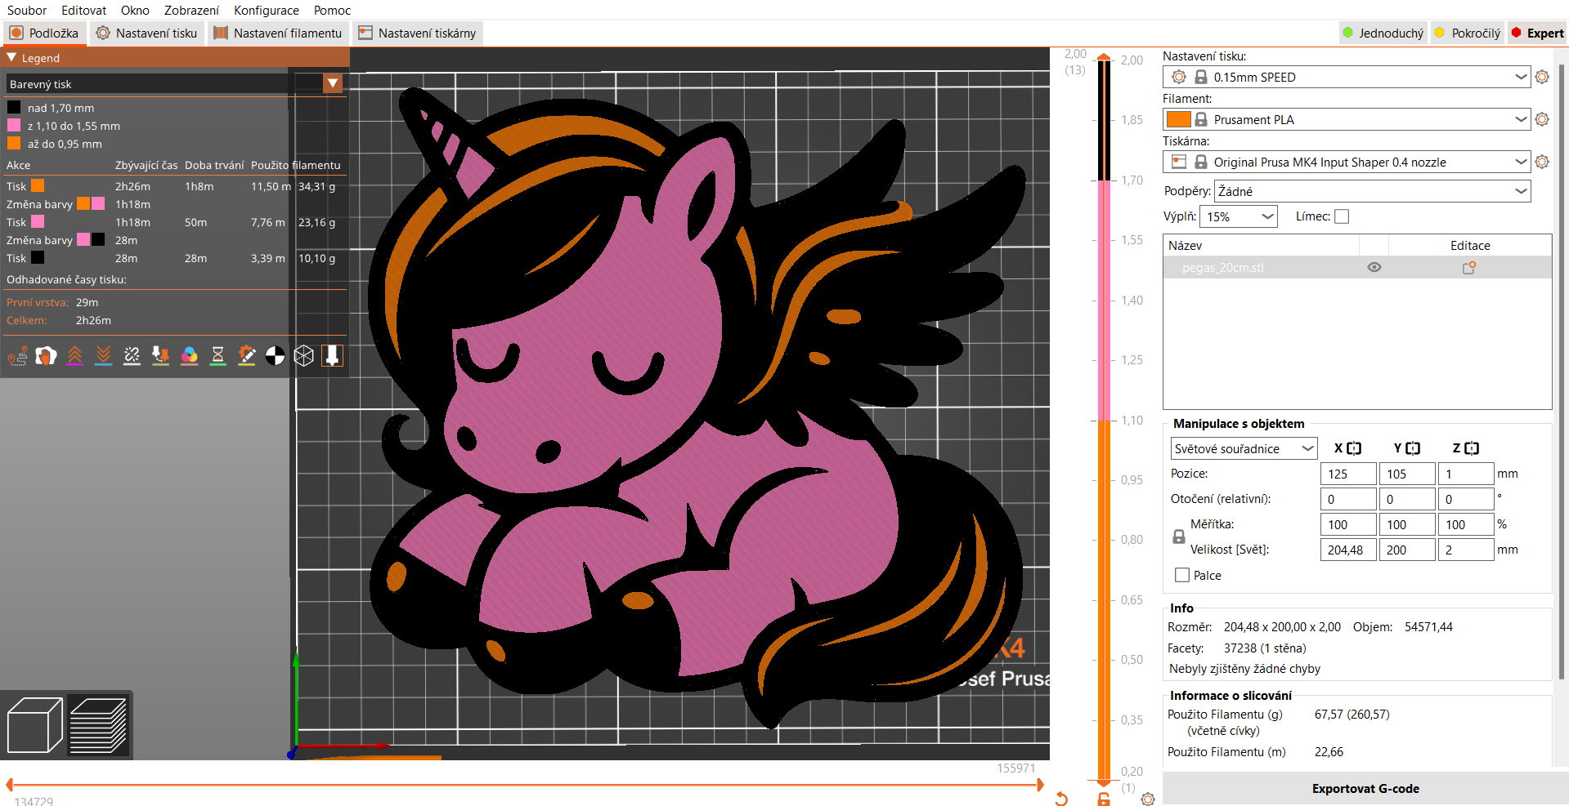
Task: Switch to Nastavení tisku tab
Action: (x=147, y=33)
